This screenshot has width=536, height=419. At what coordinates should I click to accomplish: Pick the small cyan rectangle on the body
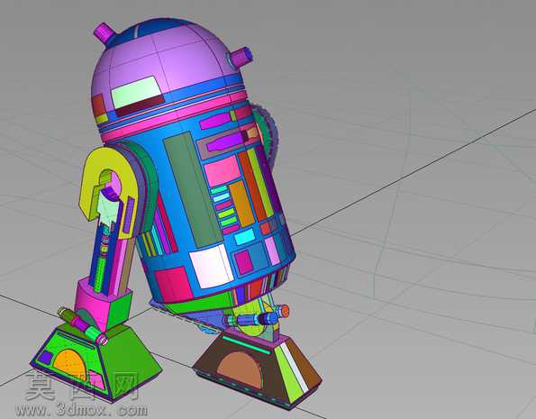244,237
